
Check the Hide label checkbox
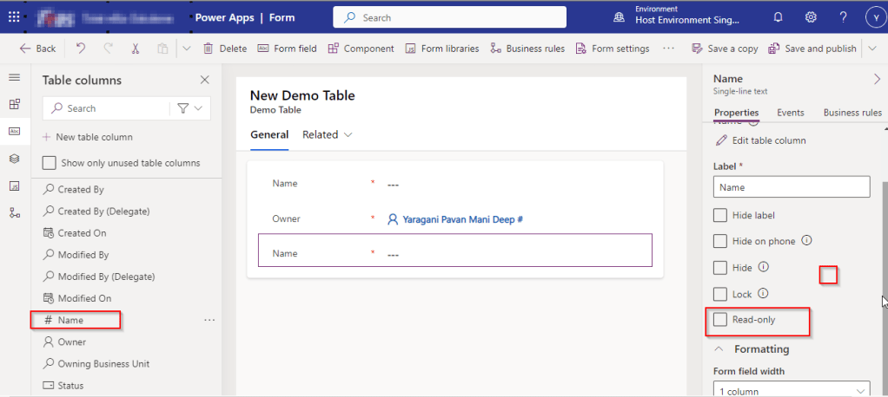(x=719, y=215)
